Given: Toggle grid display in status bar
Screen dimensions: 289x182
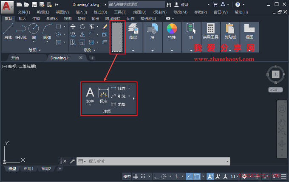Looking at the screenshot, I should tap(136, 176).
